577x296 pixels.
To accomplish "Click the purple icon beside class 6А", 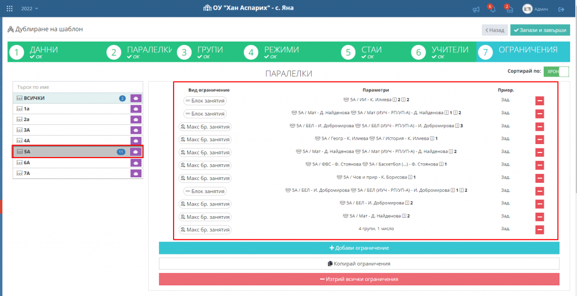I will [136, 162].
